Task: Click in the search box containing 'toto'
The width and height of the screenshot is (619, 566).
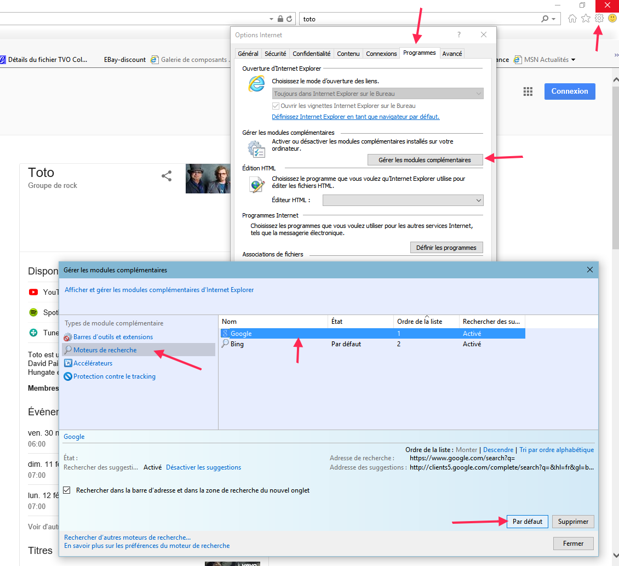Action: [419, 19]
